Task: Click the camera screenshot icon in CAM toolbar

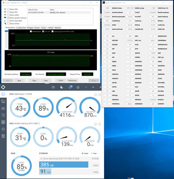Action: 53,87
